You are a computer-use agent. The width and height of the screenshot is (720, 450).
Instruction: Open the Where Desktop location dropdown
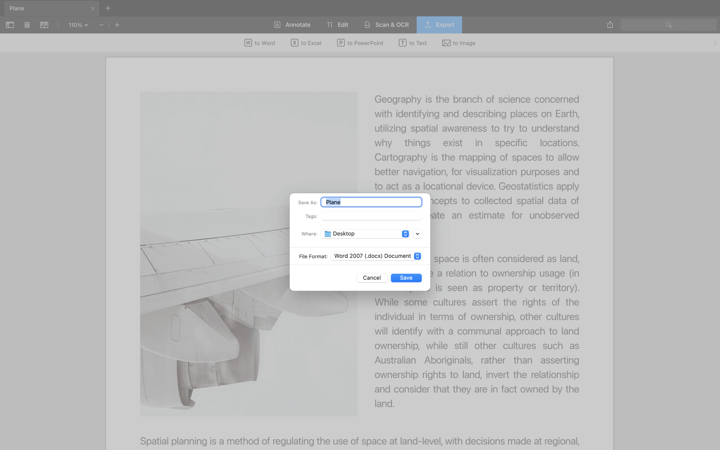click(x=365, y=234)
